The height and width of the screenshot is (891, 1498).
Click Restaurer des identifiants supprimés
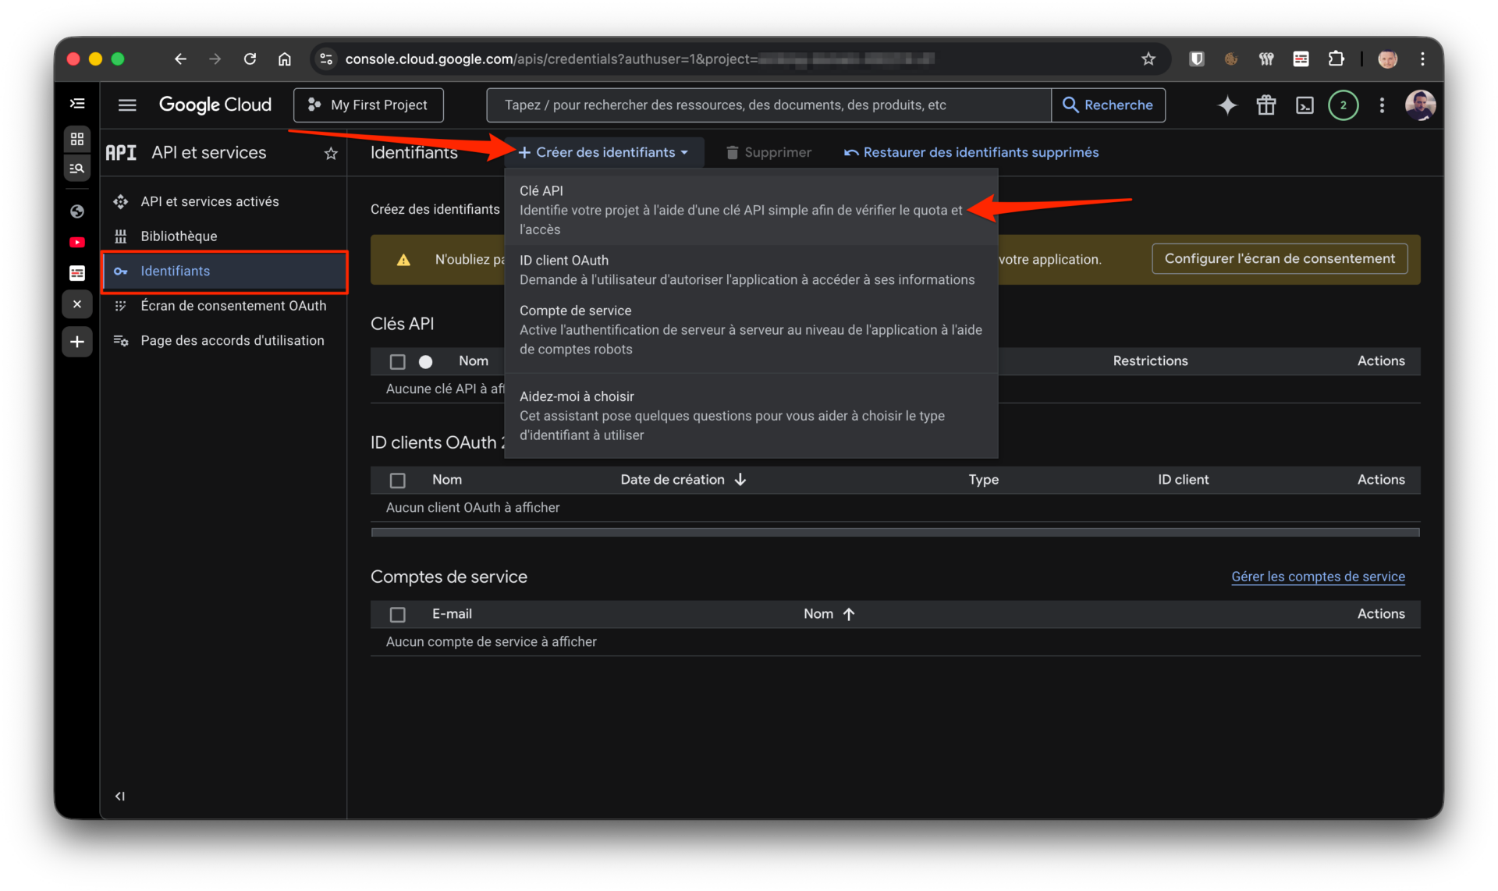(971, 152)
